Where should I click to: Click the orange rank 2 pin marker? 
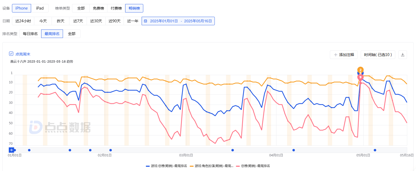coord(360,70)
